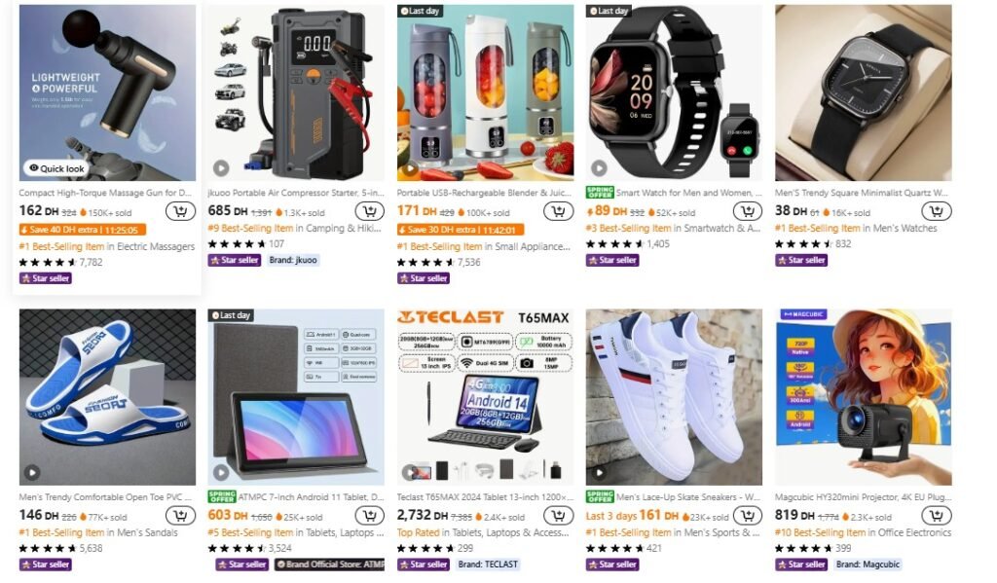This screenshot has height=583, width=997.
Task: Open Best-Selling Item in Electric Massagers link
Action: [107, 246]
